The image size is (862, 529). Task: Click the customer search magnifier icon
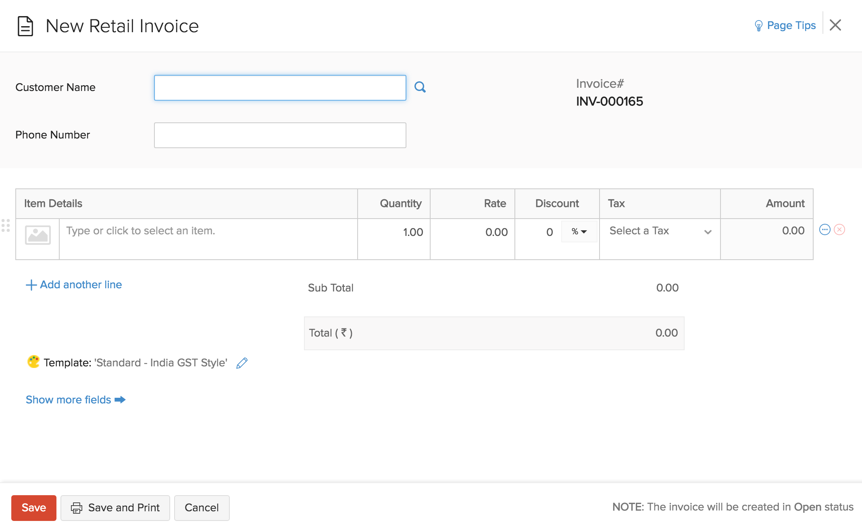[420, 87]
